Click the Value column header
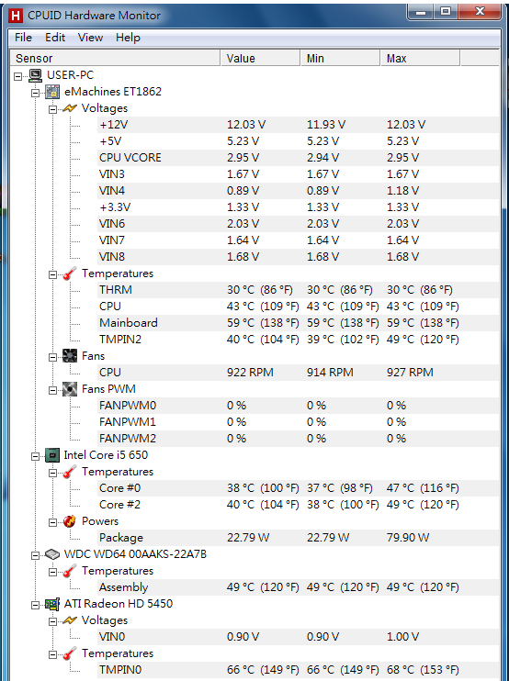509x681 pixels. click(x=260, y=58)
